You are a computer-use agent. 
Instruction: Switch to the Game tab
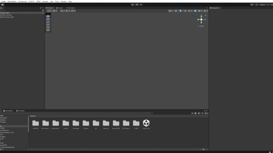(60, 8)
